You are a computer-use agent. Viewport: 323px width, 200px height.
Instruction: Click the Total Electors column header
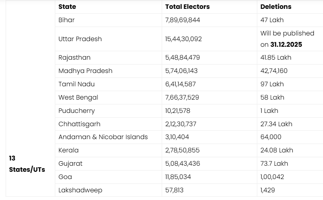[x=188, y=7]
